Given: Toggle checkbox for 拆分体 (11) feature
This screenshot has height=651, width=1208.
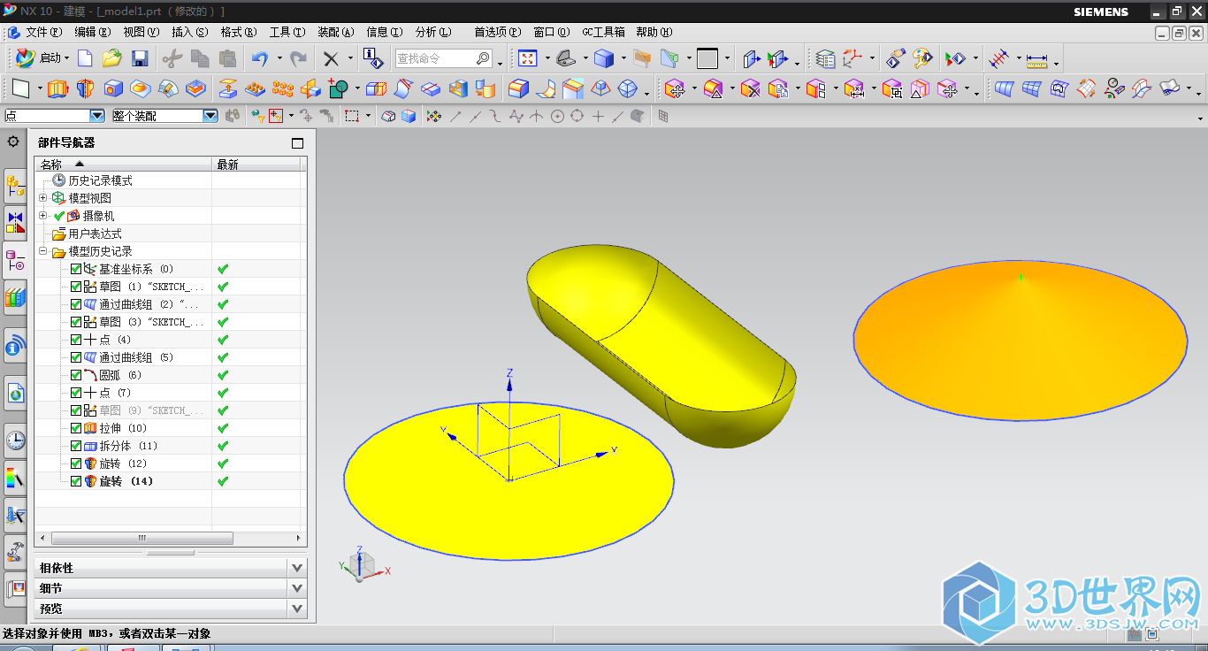Looking at the screenshot, I should (76, 446).
